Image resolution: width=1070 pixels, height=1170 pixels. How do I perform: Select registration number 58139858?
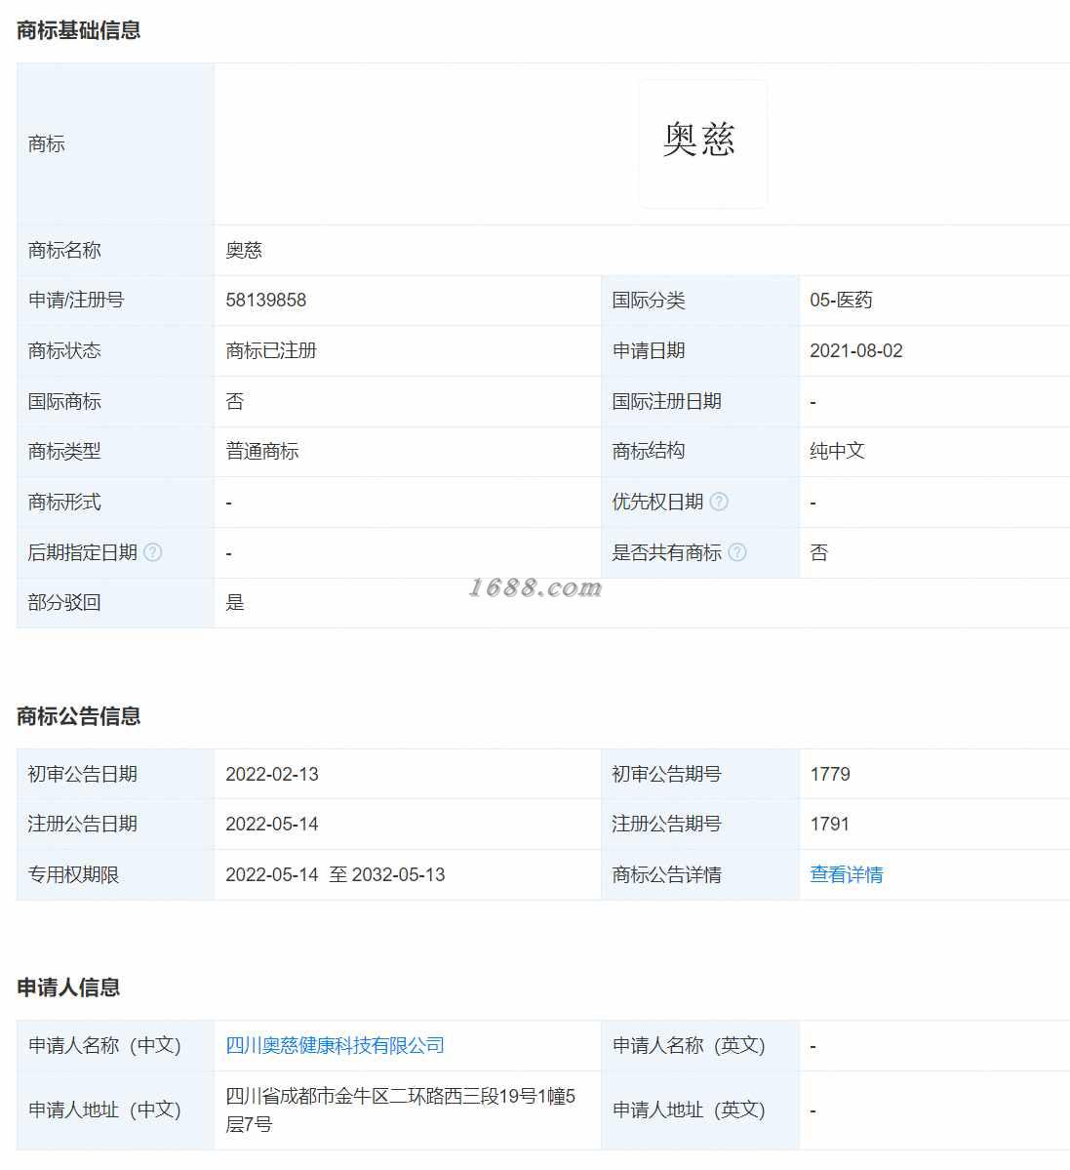(x=266, y=300)
